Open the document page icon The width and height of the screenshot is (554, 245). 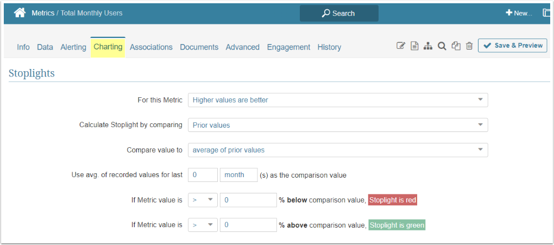[x=414, y=46]
